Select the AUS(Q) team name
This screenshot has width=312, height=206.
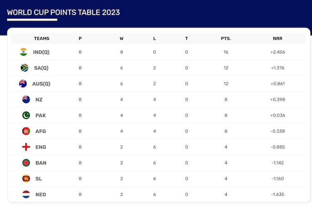pos(41,84)
